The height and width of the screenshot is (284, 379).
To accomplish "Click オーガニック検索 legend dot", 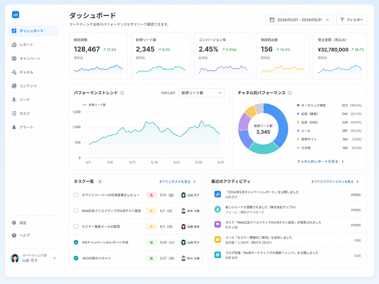I will 298,105.
